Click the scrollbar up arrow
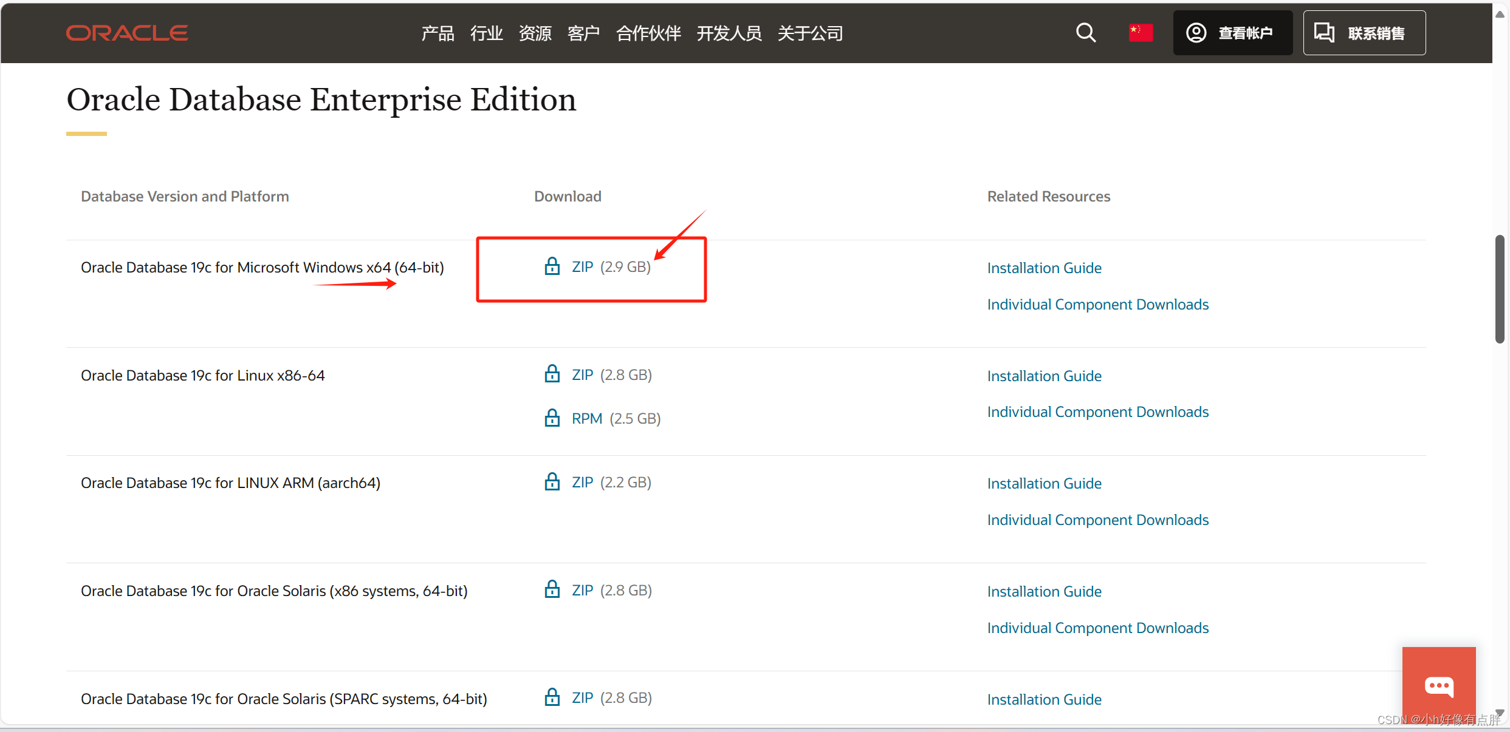1510x732 pixels. click(1500, 13)
